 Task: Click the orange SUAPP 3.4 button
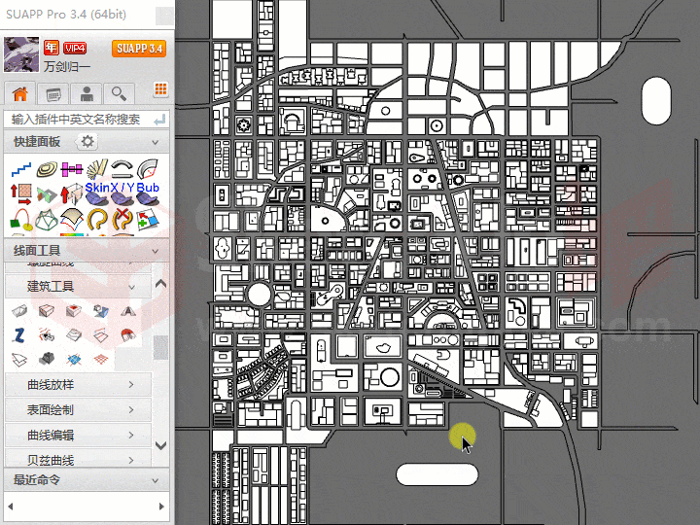click(138, 49)
